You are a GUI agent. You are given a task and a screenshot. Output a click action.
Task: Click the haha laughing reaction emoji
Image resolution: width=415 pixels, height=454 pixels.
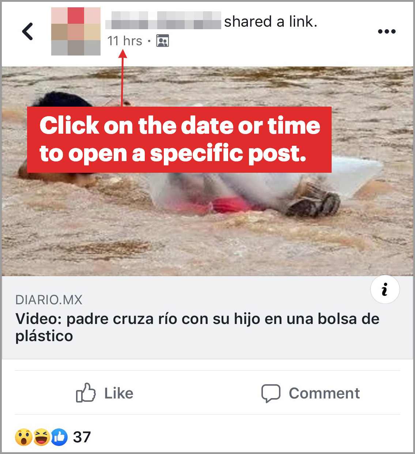click(x=41, y=437)
